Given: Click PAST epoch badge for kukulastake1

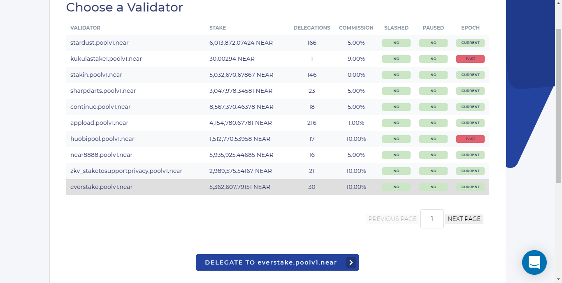Looking at the screenshot, I should [x=470, y=59].
